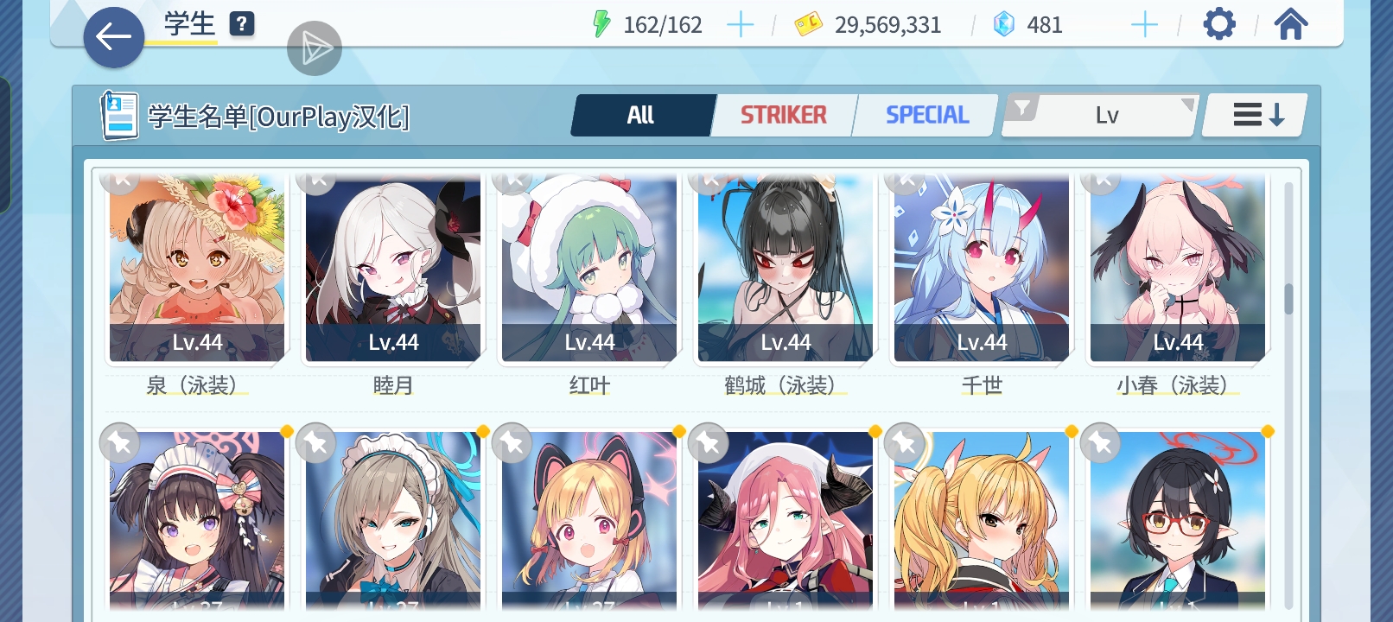Switch to the SPECIAL tab
The image size is (1393, 622).
click(927, 115)
